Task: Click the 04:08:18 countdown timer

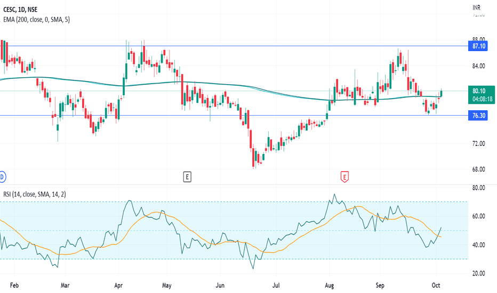Action: tap(483, 99)
